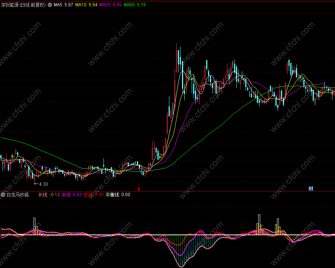The image size is (335, 268).
Task: Open the main chart indicator dropdown arrow
Action: [50, 5]
